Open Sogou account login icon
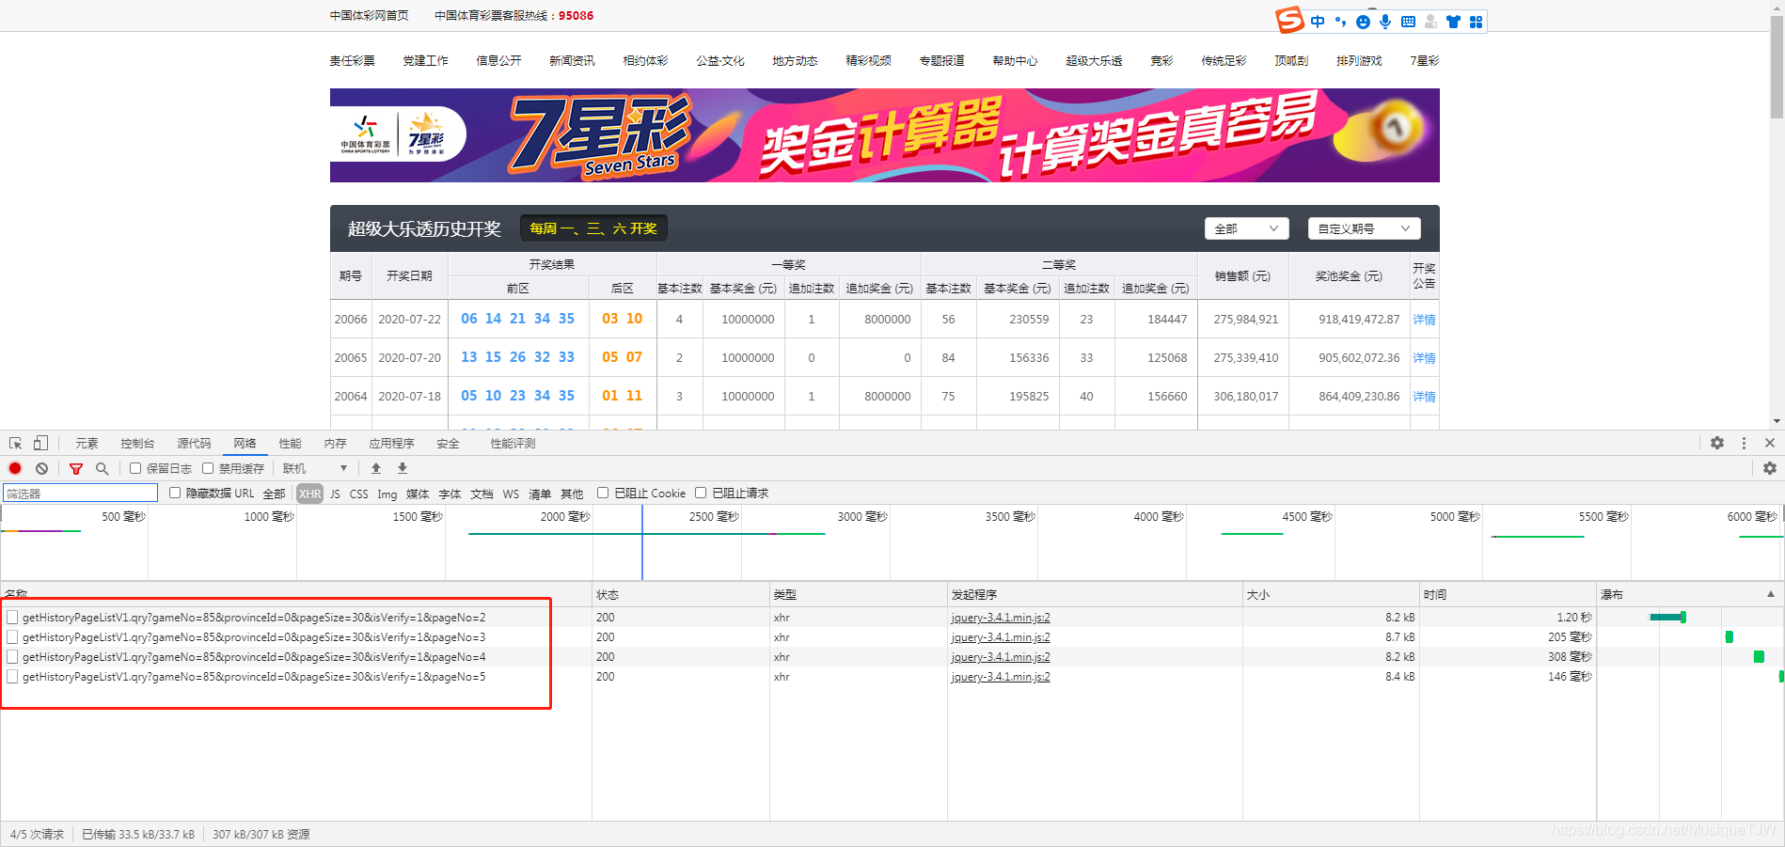This screenshot has width=1785, height=847. pos(1430,22)
